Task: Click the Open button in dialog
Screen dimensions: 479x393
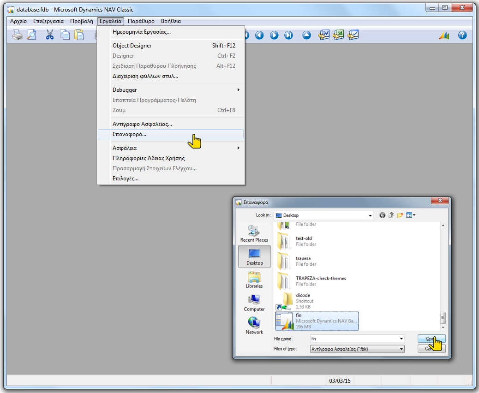Action: pos(431,339)
